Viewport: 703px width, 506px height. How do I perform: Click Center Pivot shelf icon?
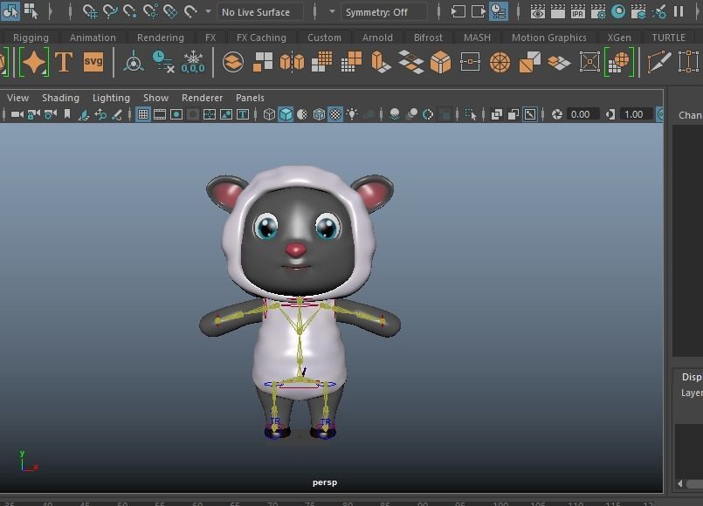(134, 62)
